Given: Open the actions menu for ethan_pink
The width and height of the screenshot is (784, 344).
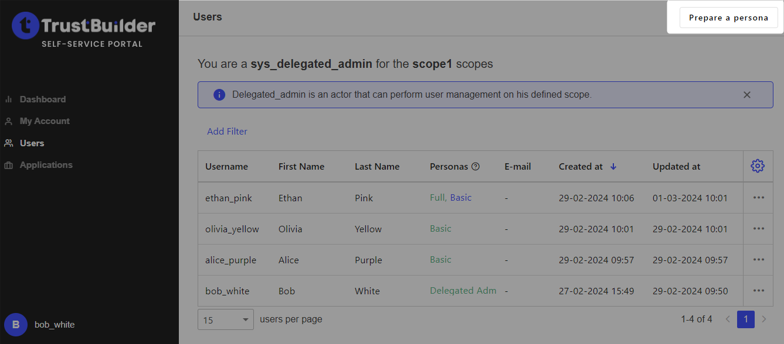Looking at the screenshot, I should 758,198.
